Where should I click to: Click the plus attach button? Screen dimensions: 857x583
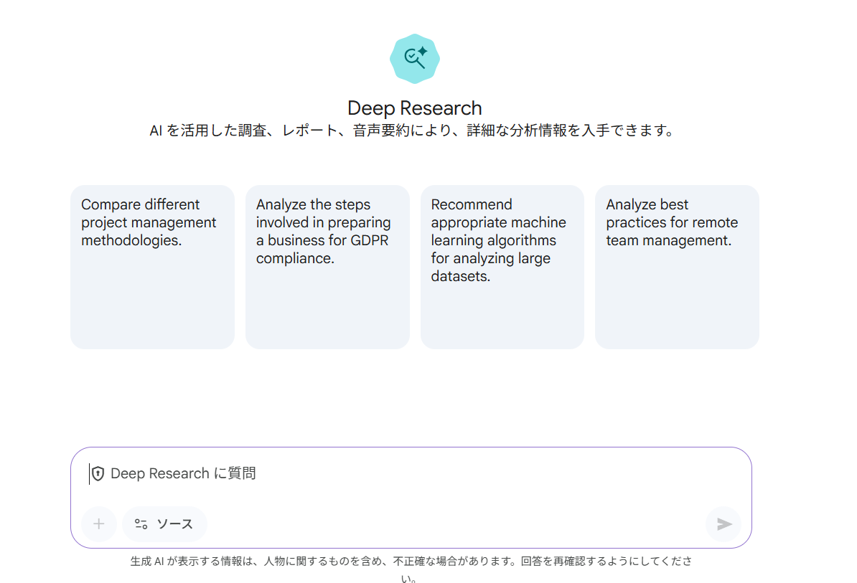pos(99,524)
